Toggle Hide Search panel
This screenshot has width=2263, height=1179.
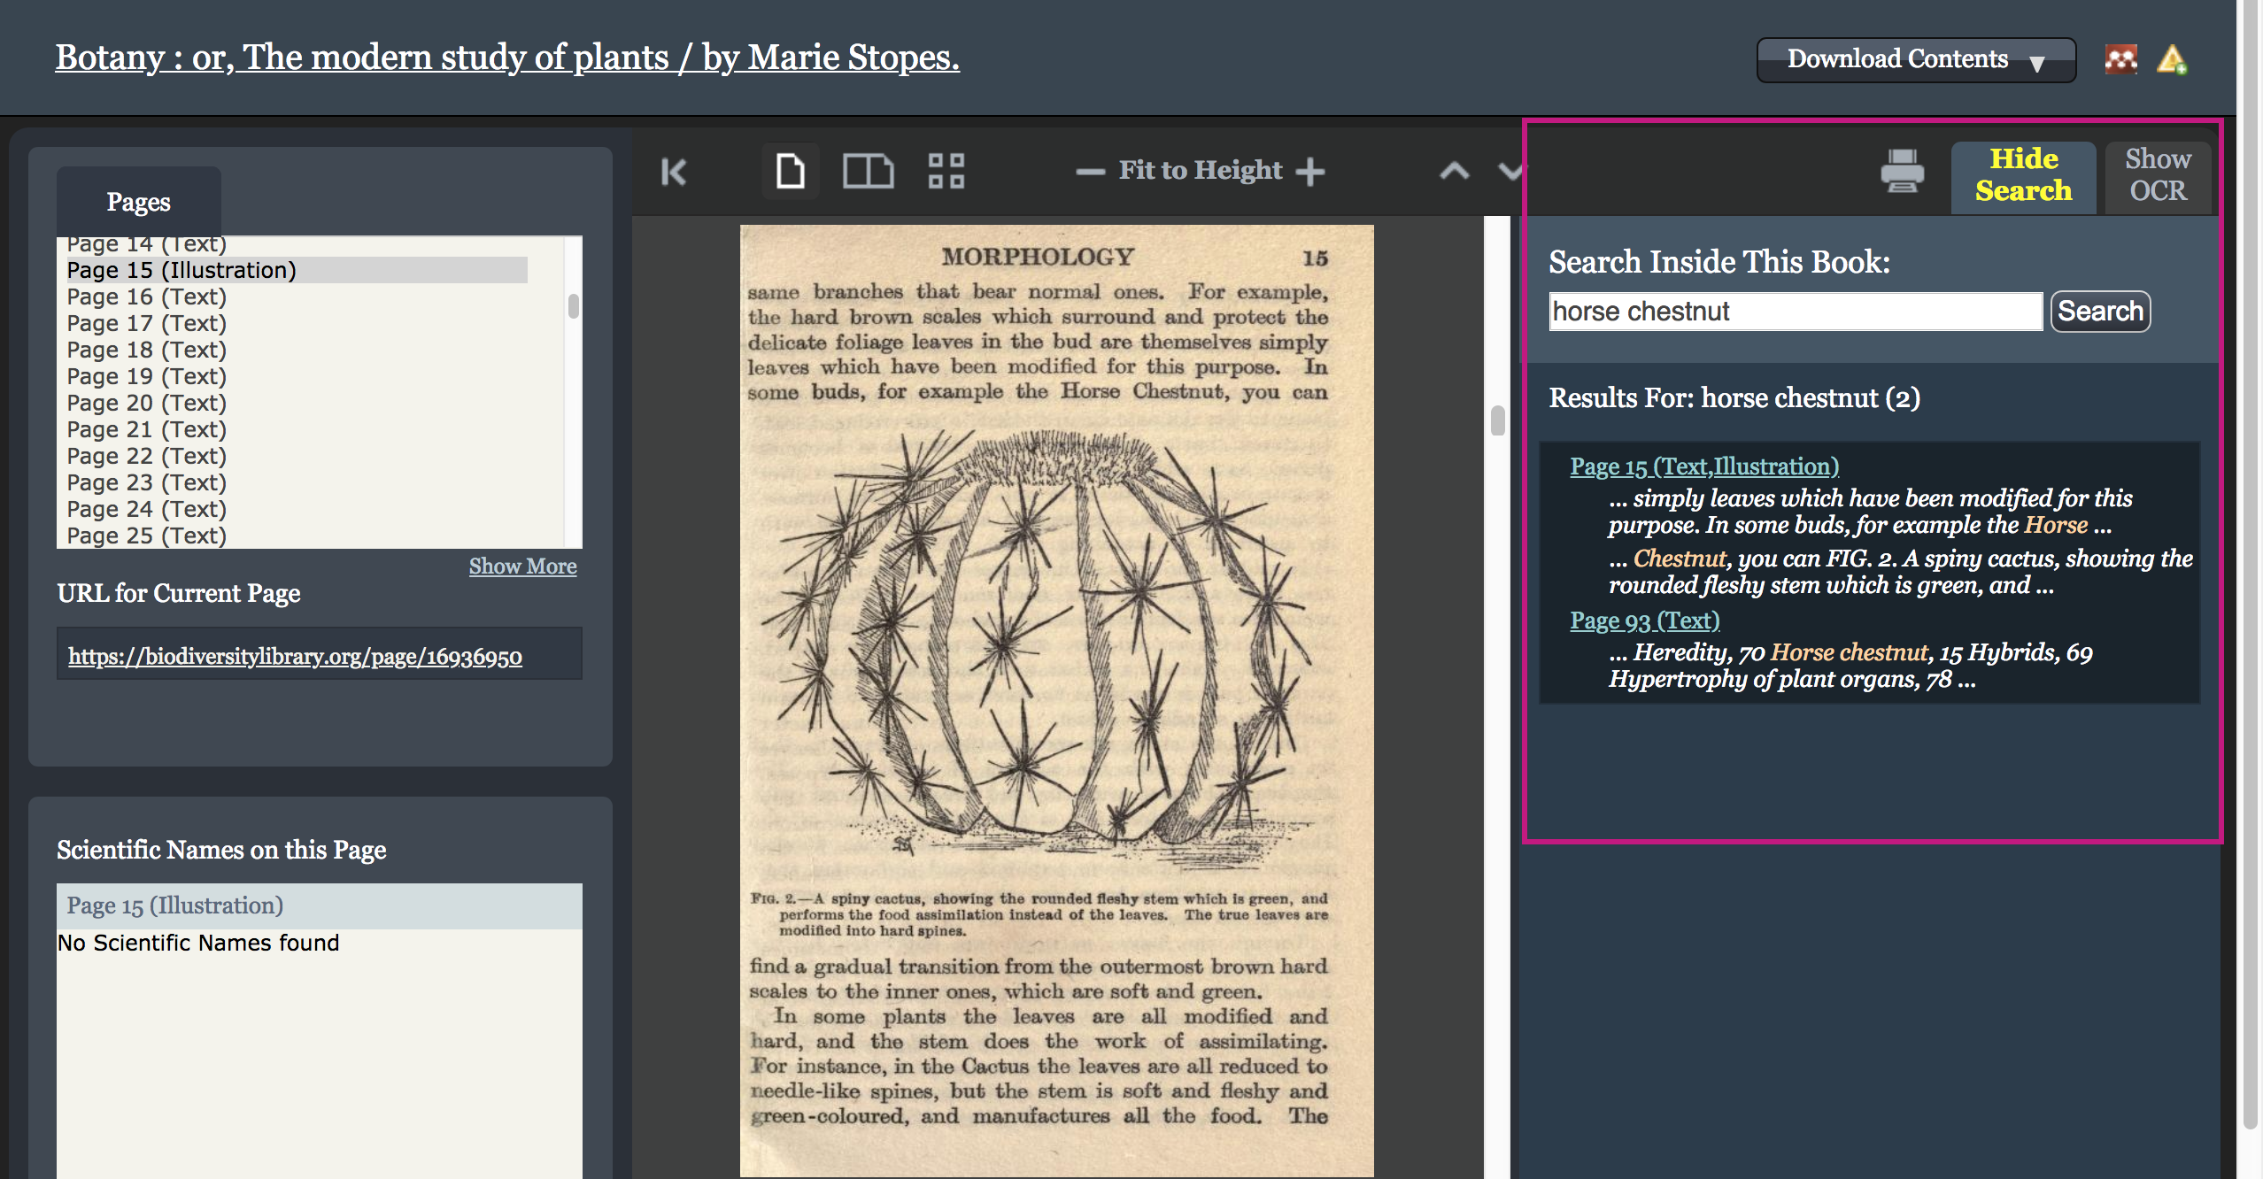tap(2023, 175)
